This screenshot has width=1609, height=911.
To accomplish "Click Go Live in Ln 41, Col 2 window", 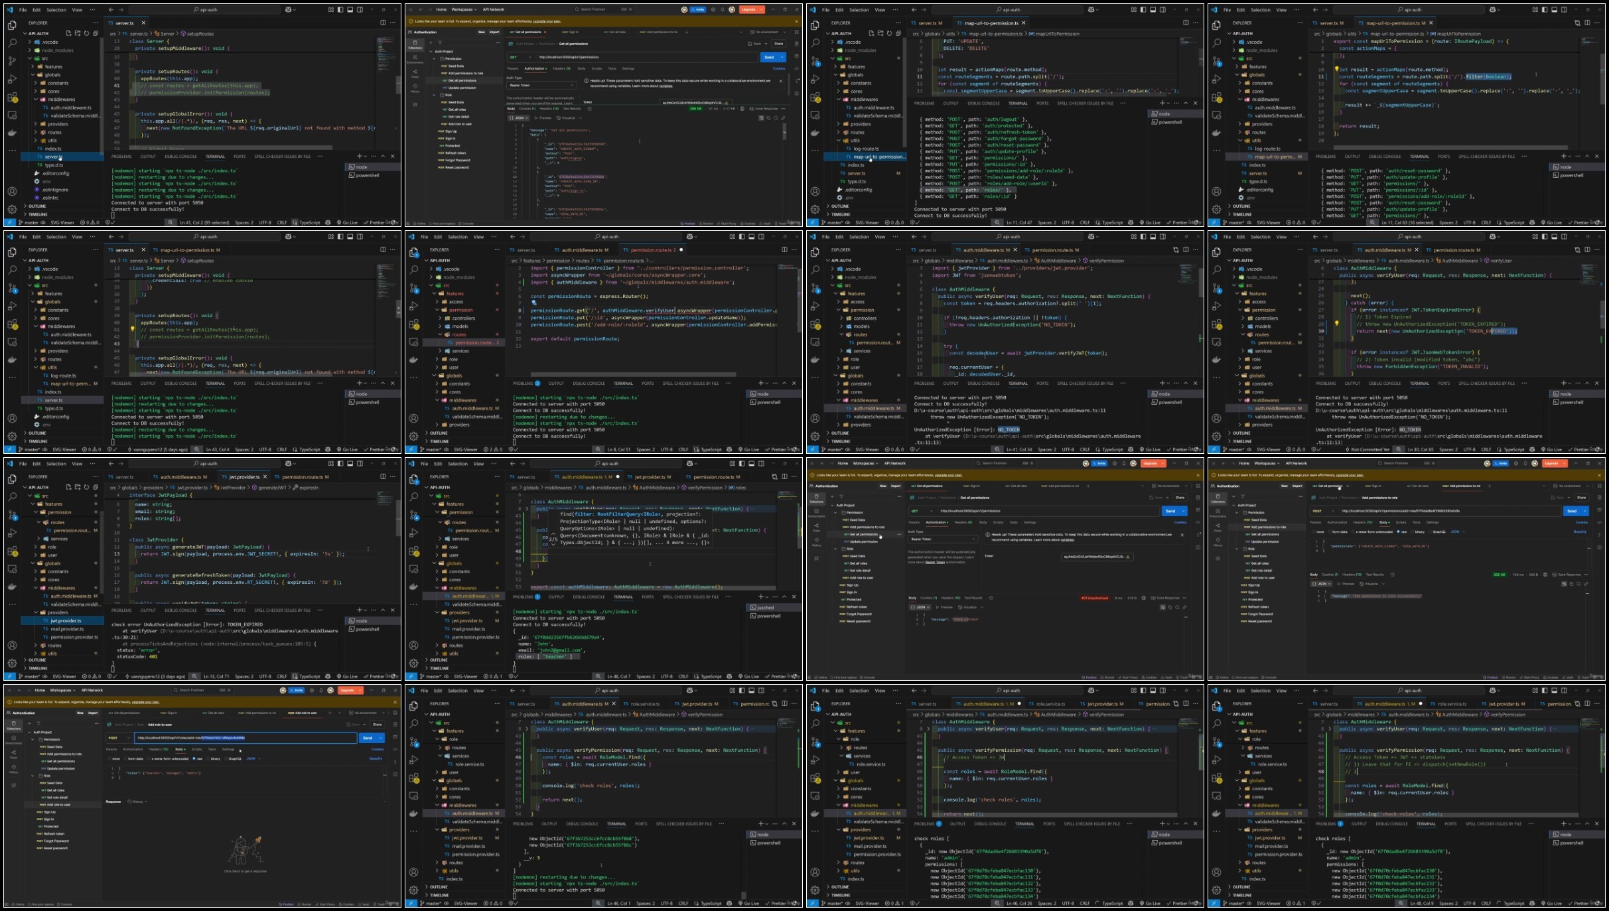I will 346,222.
